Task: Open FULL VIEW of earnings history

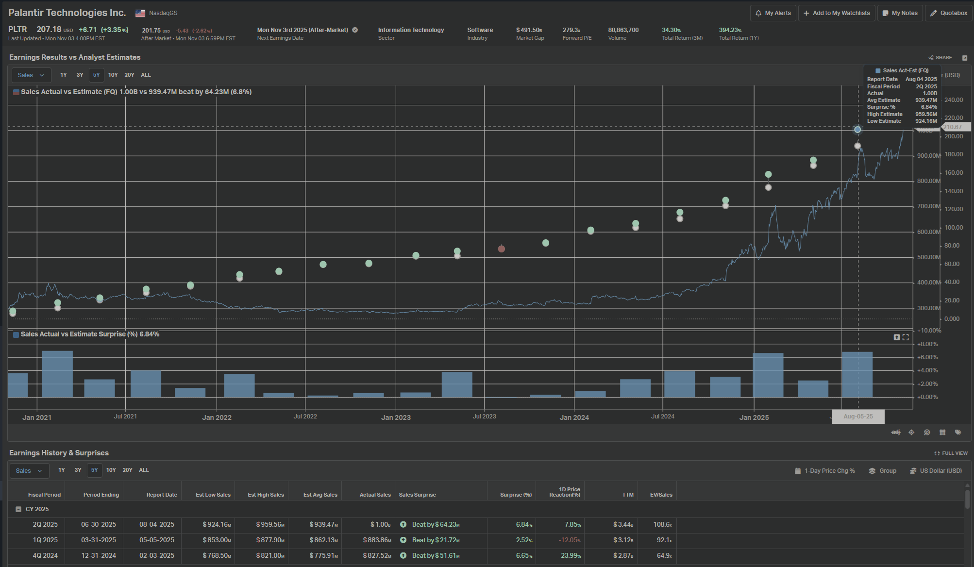Action: 951,453
